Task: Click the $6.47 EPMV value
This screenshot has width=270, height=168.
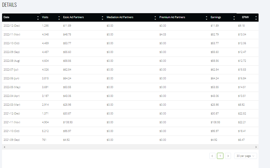Action: point(241,140)
